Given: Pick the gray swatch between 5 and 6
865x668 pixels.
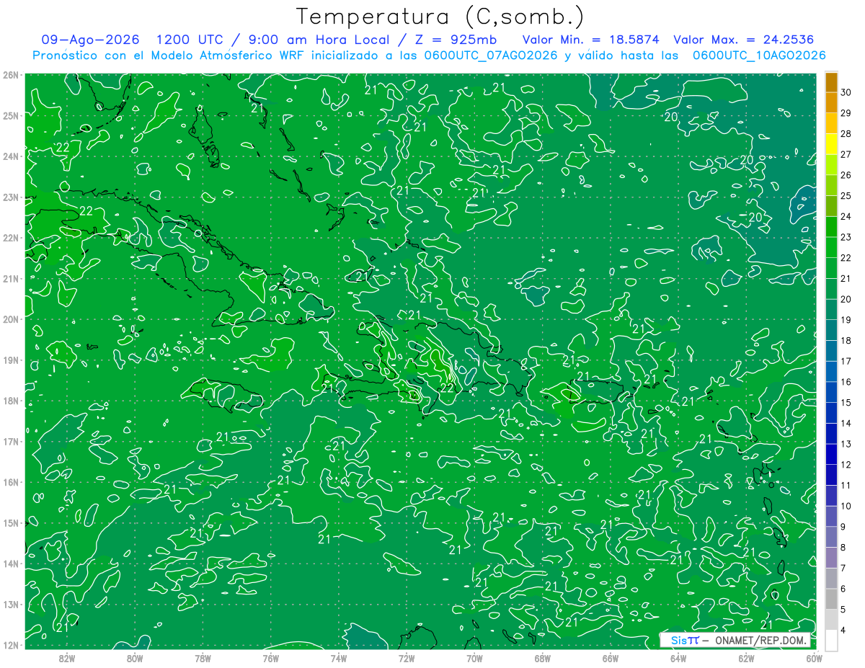Looking at the screenshot, I should (831, 600).
